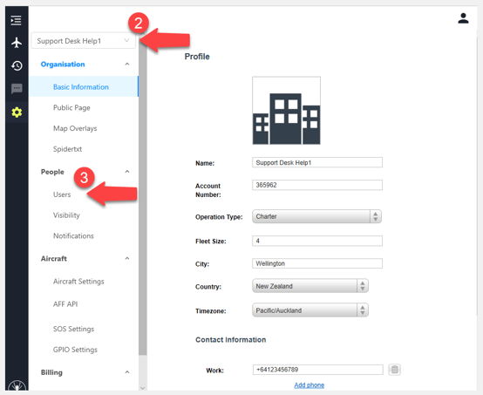Open the collapse menu icon at top

click(x=16, y=20)
